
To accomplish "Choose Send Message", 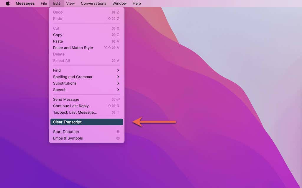I will pyautogui.click(x=87, y=99).
